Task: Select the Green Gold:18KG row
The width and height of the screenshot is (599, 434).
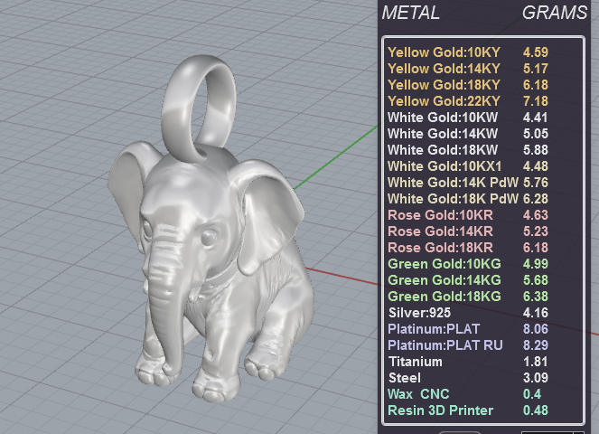Action: click(x=468, y=297)
